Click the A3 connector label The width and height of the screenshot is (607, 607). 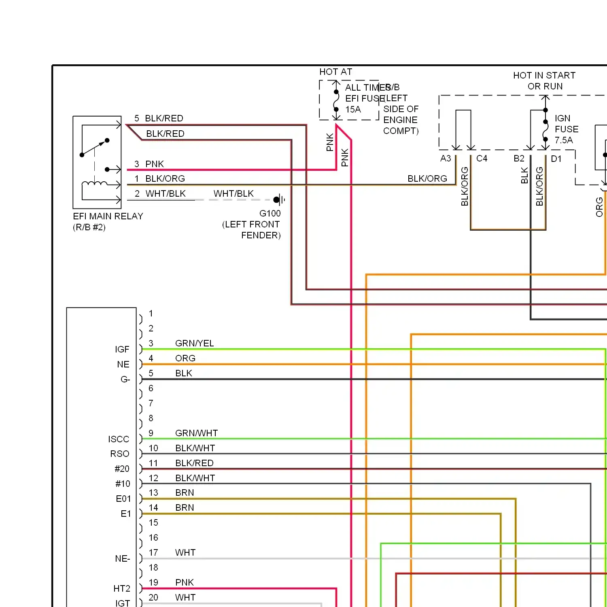(446, 158)
